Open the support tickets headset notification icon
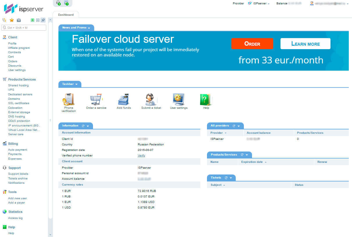Image resolution: width=352 pixels, height=237 pixels. [x=58, y=3]
